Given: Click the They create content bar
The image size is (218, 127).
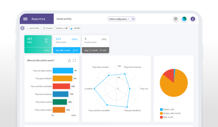Looking at the screenshot, I should (59, 110).
